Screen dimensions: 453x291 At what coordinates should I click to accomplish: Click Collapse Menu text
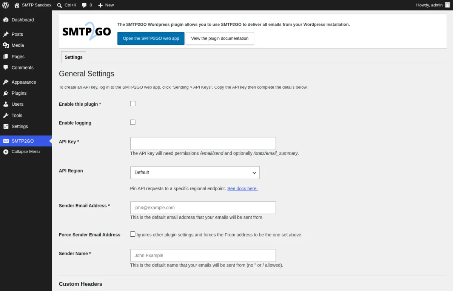26,152
